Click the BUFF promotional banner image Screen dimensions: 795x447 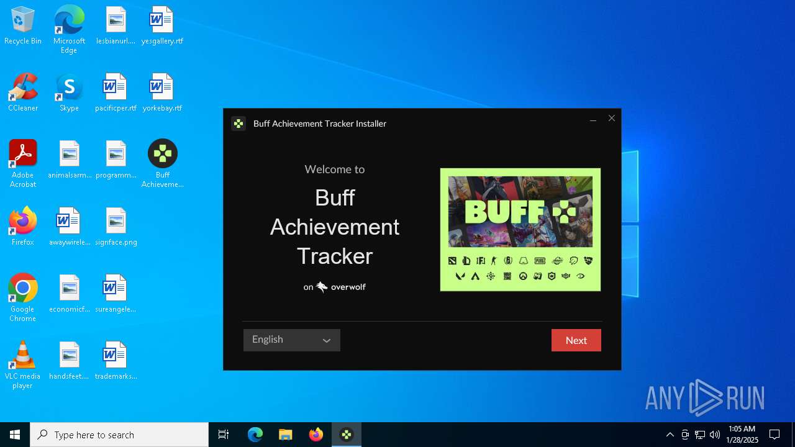coord(520,229)
